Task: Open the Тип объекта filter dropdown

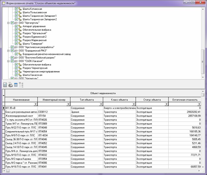Action: (x=101, y=104)
